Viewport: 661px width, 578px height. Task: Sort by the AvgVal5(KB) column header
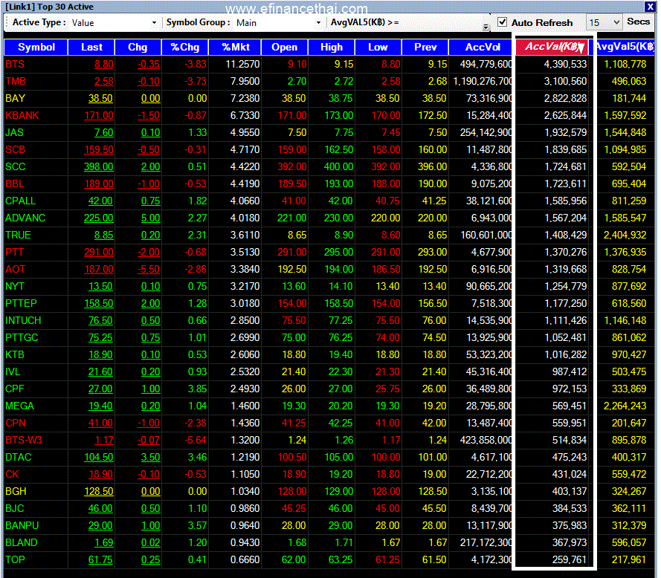625,48
